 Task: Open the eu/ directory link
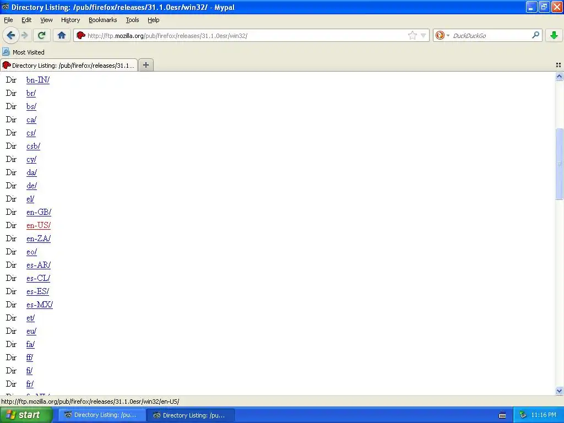(x=31, y=331)
